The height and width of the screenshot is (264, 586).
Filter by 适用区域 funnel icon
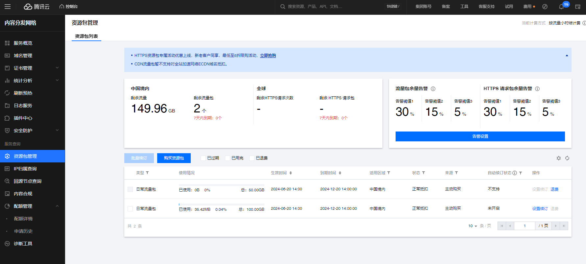(389, 173)
